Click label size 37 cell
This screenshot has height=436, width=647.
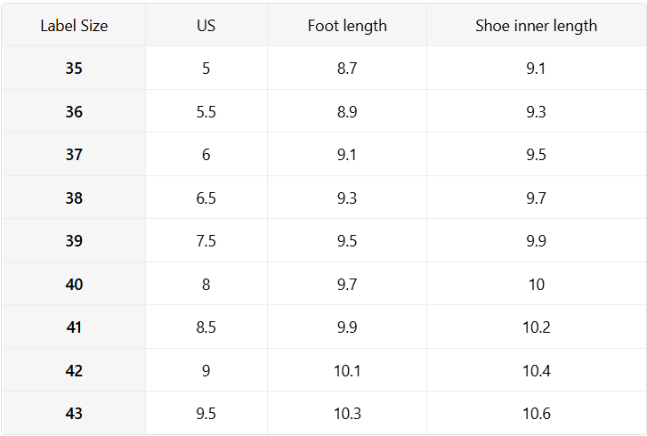coord(74,155)
